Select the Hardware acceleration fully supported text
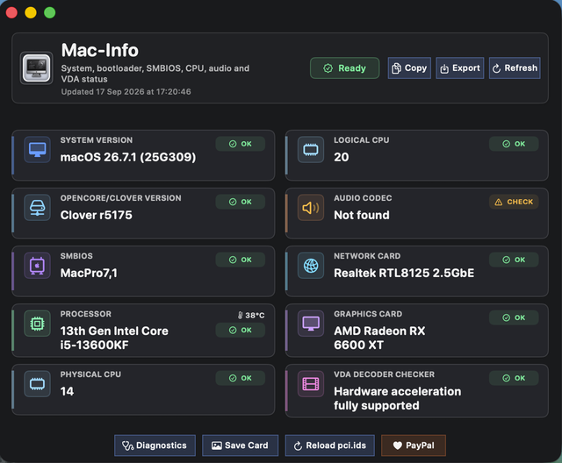562x463 pixels. (398, 398)
